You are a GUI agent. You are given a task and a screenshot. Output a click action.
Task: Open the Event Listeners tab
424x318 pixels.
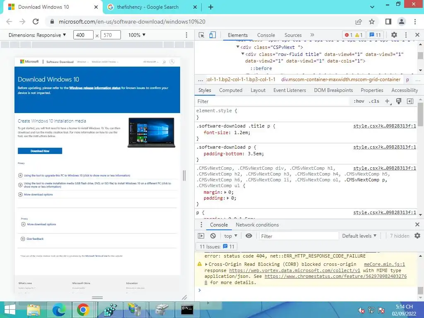(x=289, y=90)
